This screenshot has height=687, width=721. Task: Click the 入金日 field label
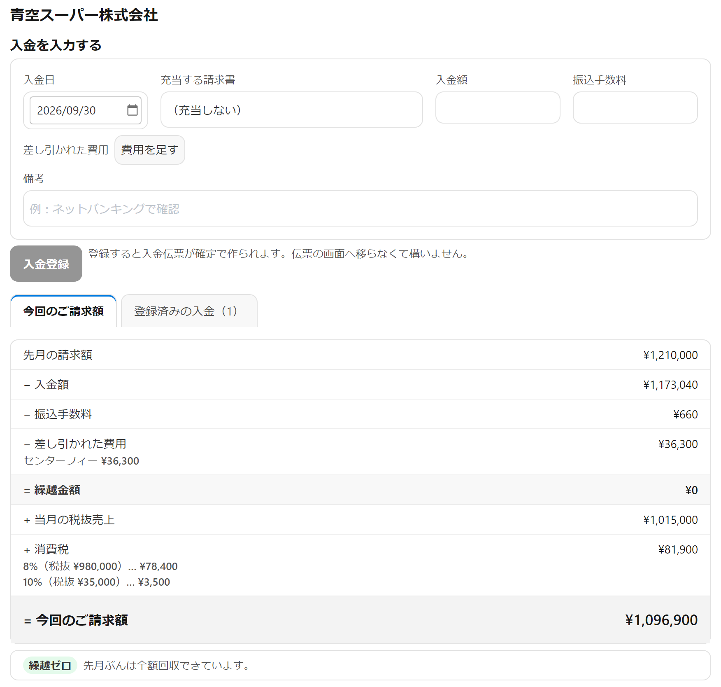[39, 80]
